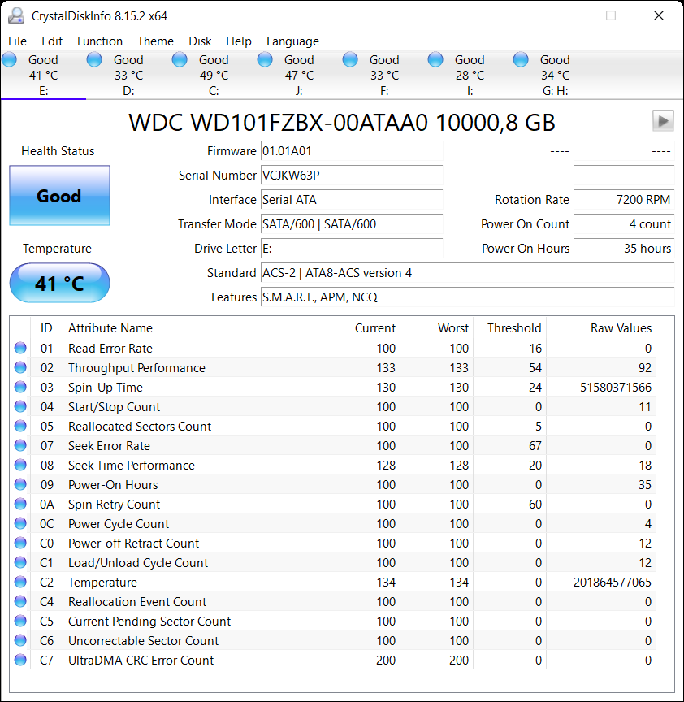Click the Attribute Name column header

[195, 328]
